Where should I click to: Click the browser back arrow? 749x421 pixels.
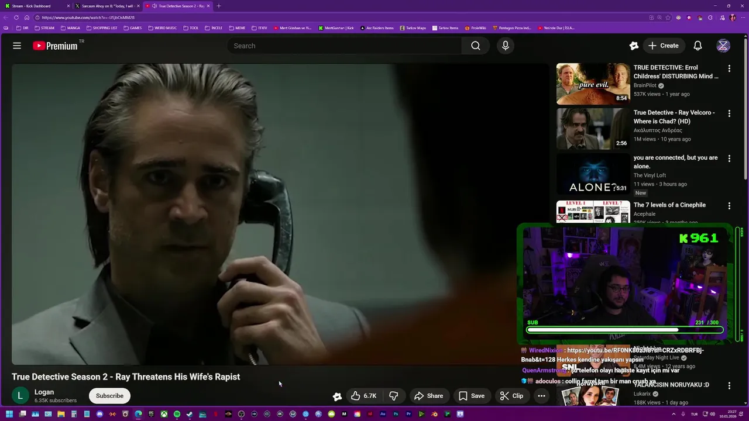(x=6, y=18)
